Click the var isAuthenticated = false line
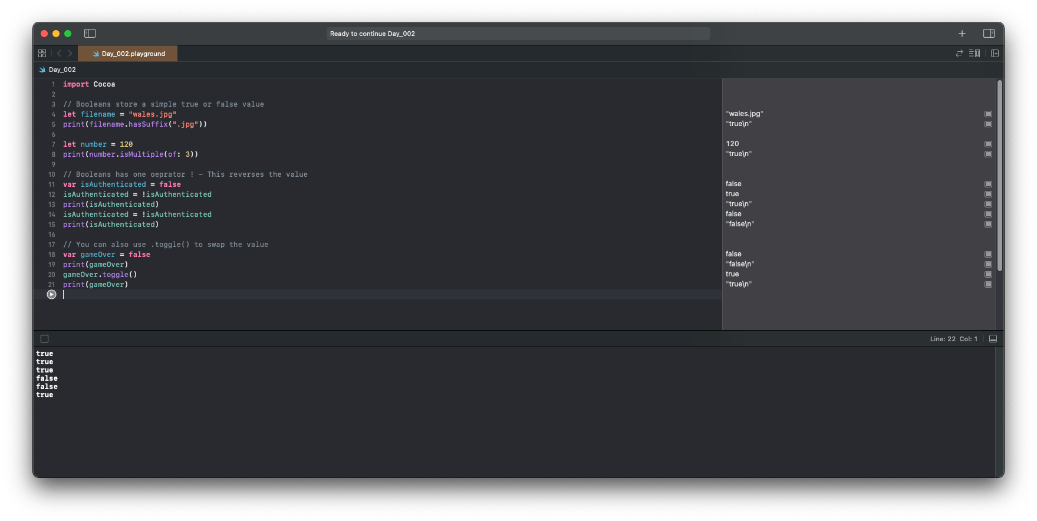Image resolution: width=1037 pixels, height=521 pixels. [x=122, y=184]
